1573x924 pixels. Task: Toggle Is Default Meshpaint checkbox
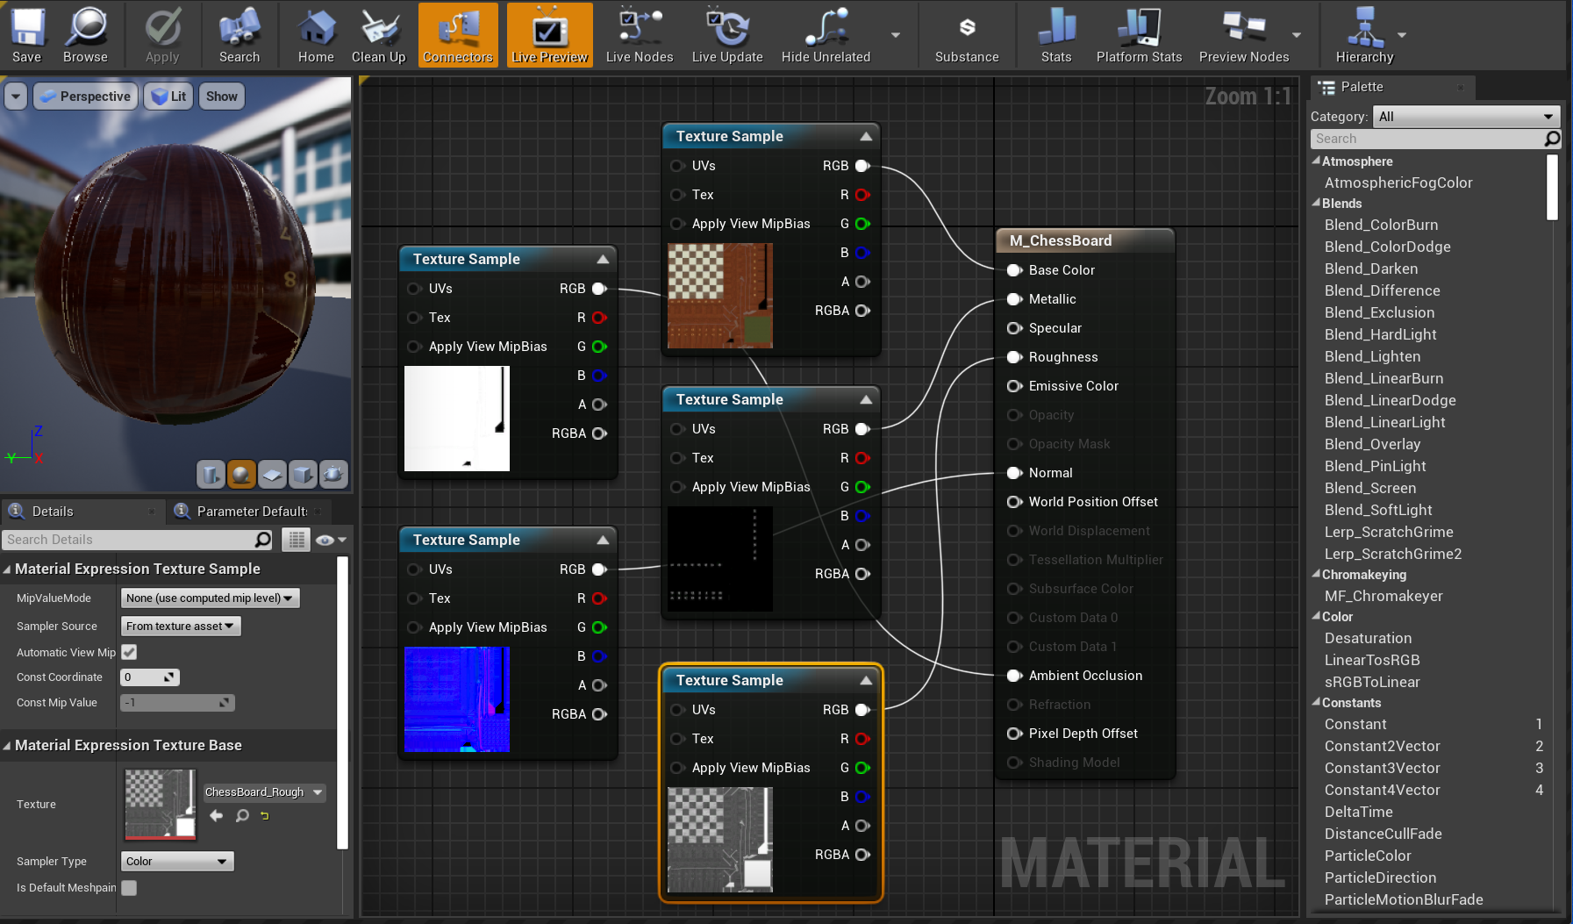pyautogui.click(x=129, y=888)
